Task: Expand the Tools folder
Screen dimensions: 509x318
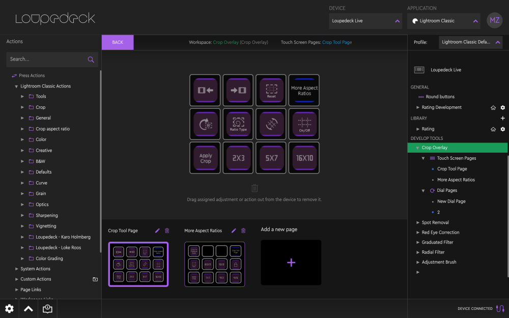Action: pos(22,96)
